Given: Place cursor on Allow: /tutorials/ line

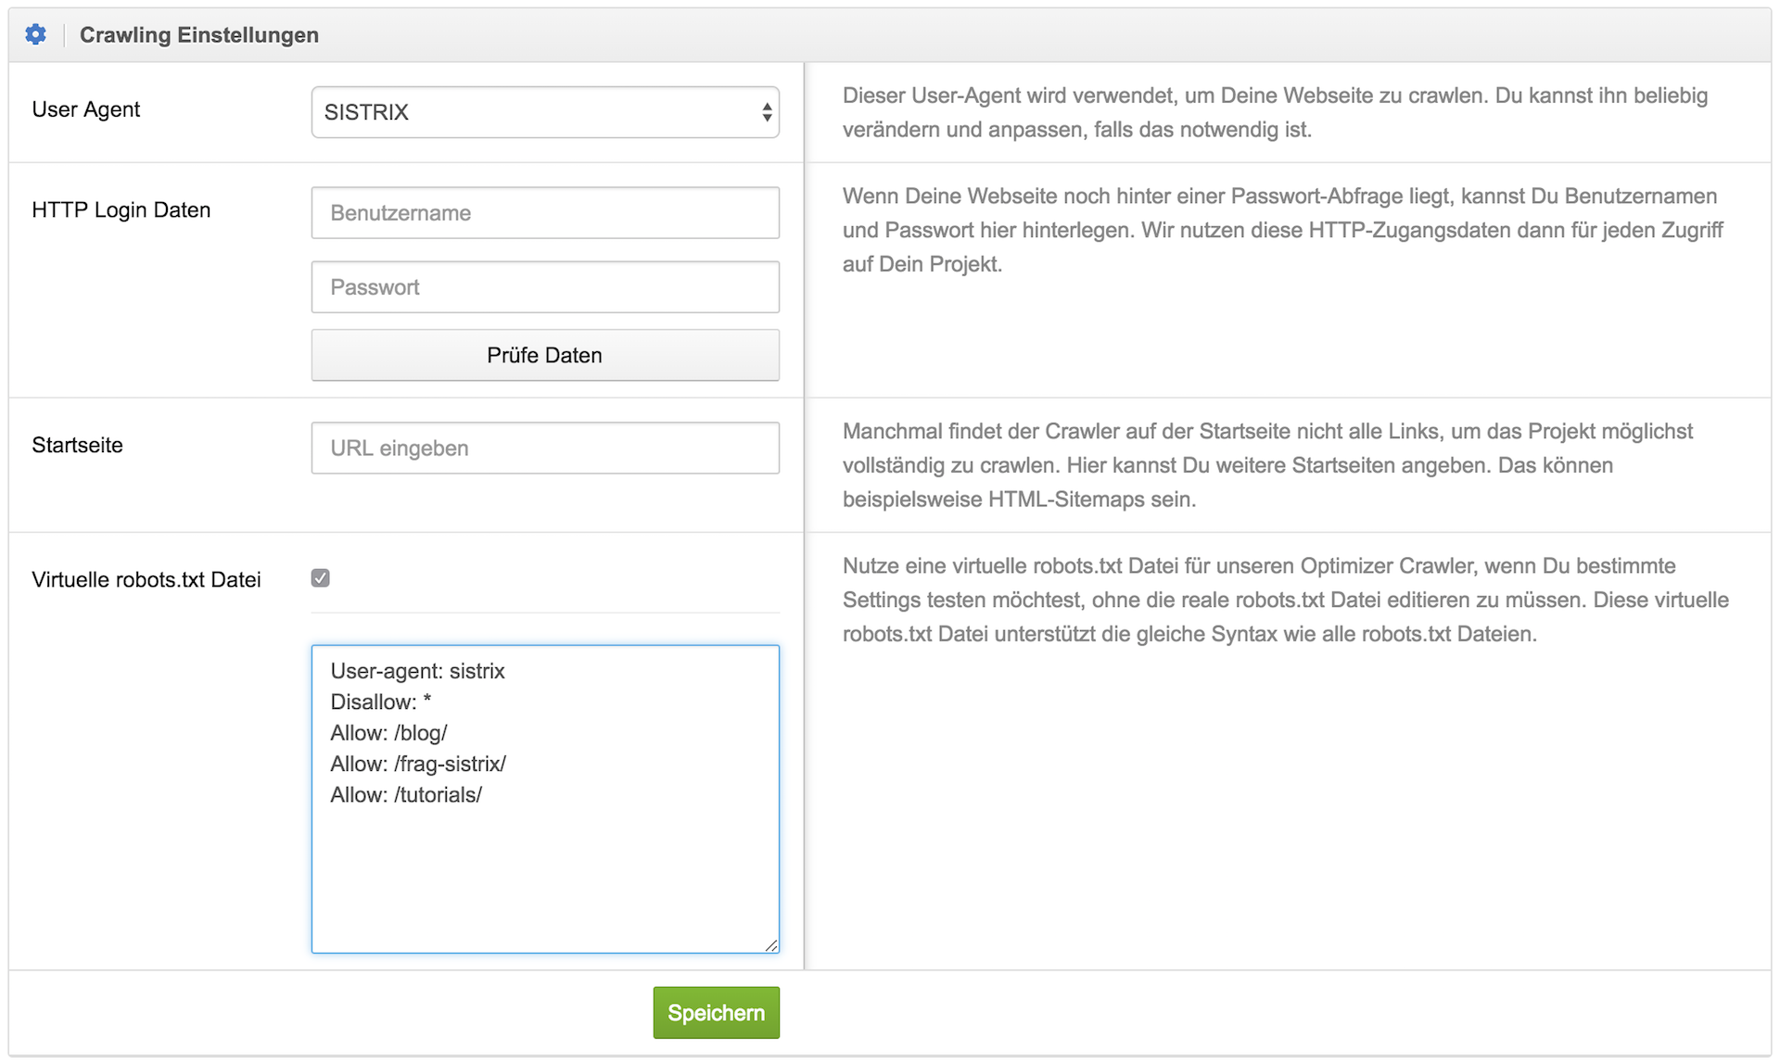Looking at the screenshot, I should (406, 795).
